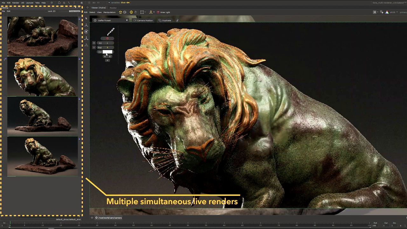Image resolution: width=407 pixels, height=229 pixels.
Task: Select the arrow selection tool in viewer sidebar
Action: (86, 18)
